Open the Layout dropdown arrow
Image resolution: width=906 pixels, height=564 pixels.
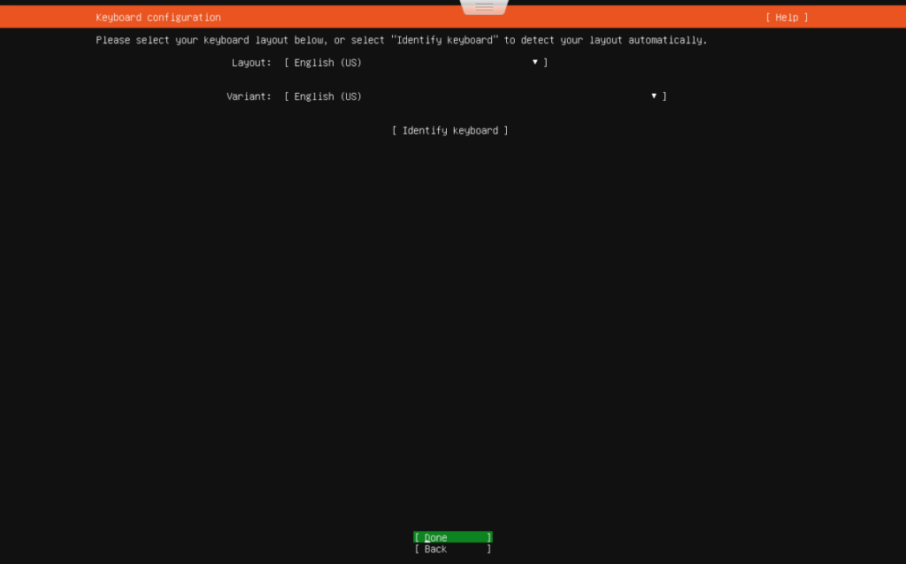[534, 62]
